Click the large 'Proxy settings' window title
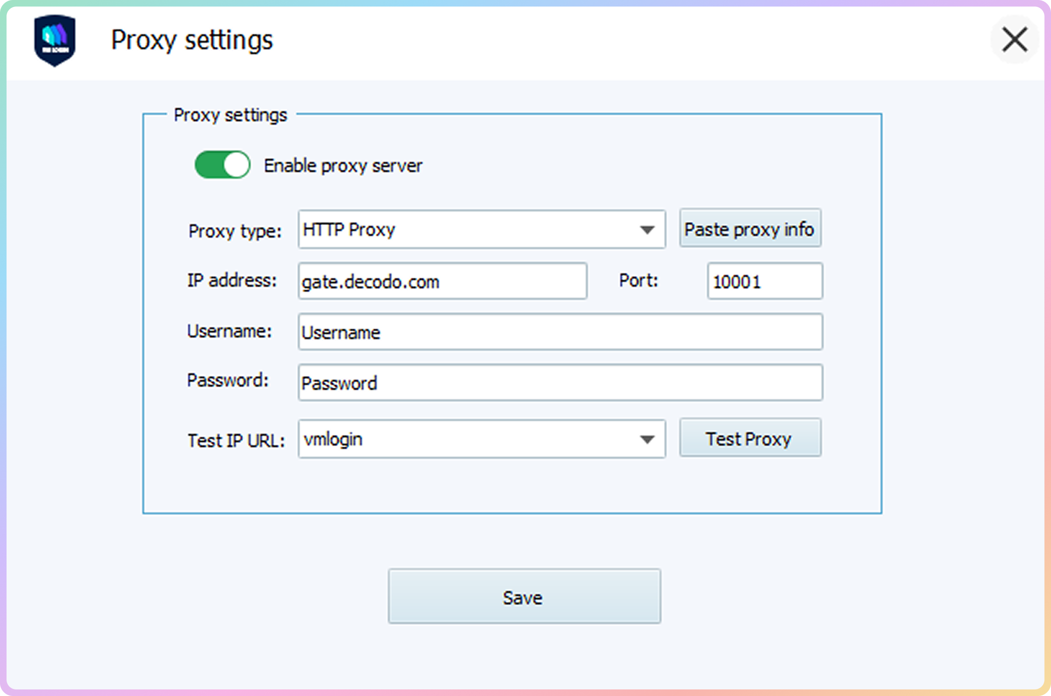Viewport: 1051px width, 696px height. pyautogui.click(x=192, y=40)
